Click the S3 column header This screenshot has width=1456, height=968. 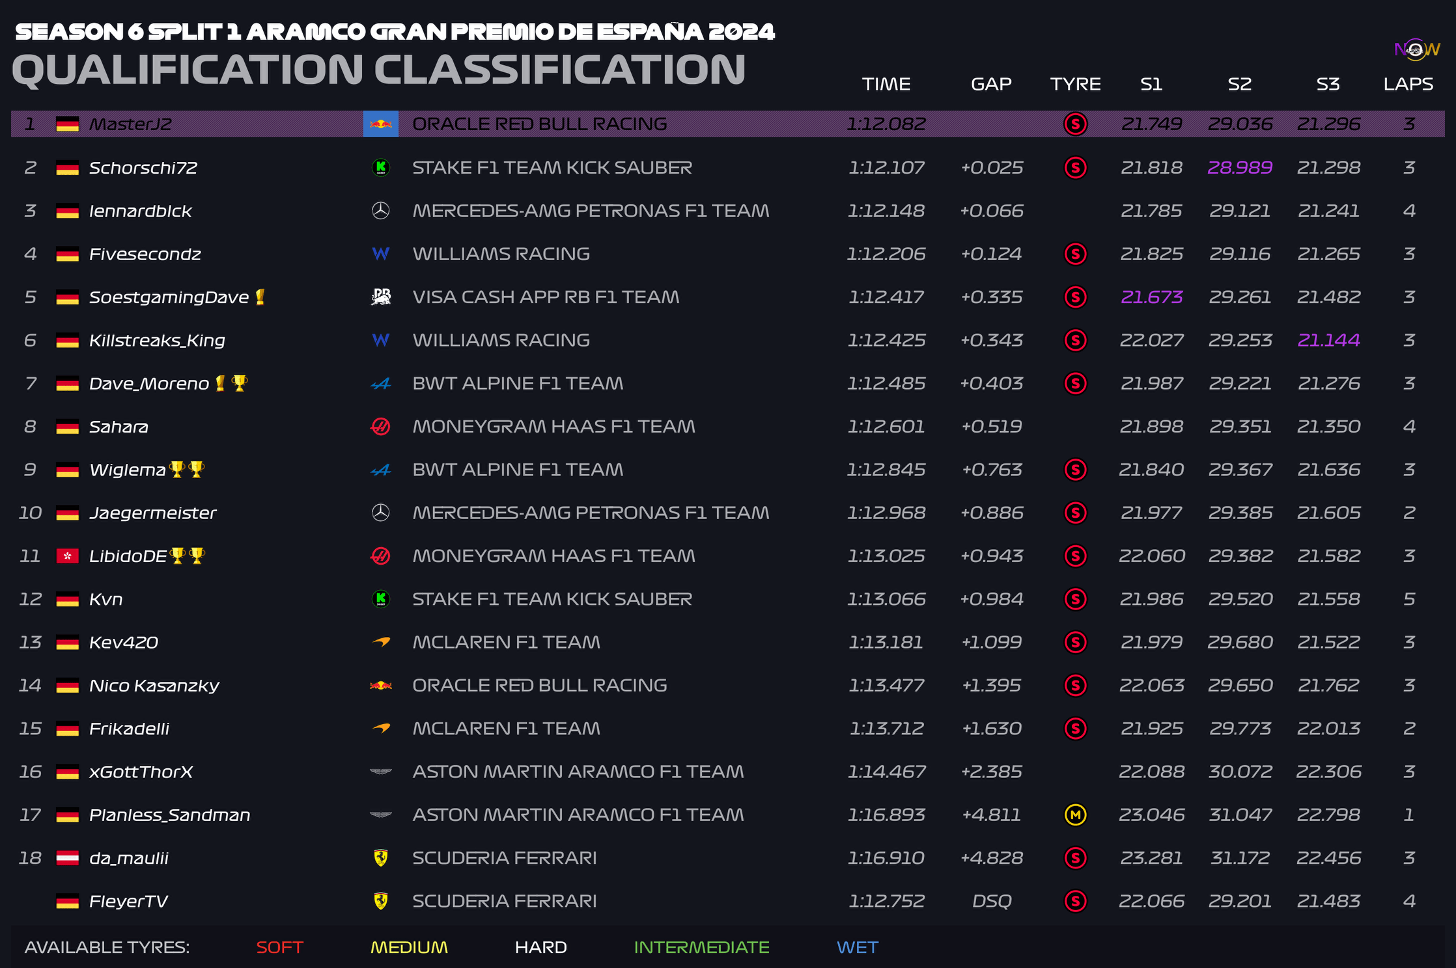point(1328,84)
